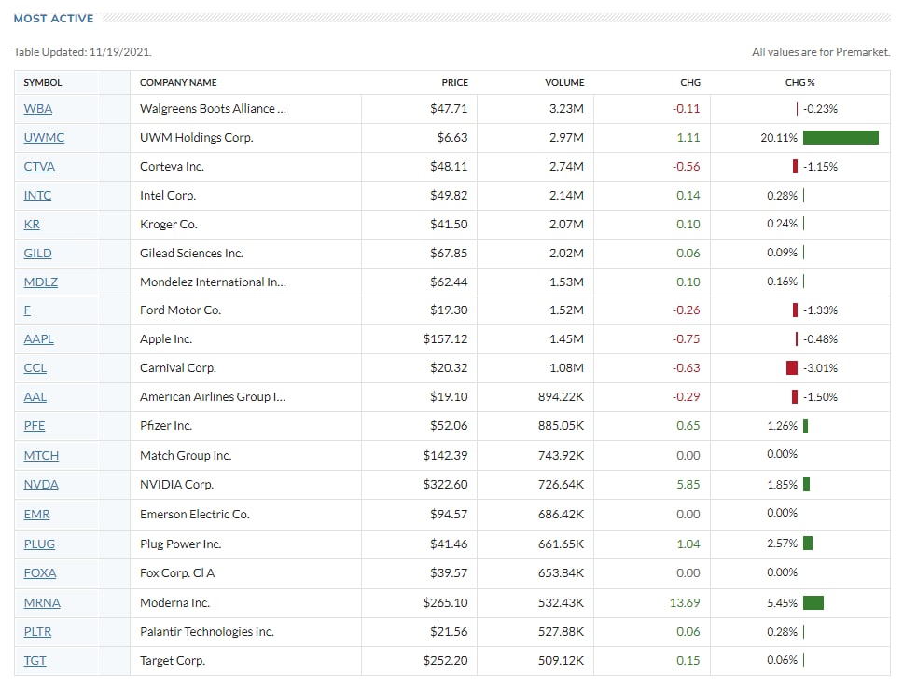Open the MRNA symbol link
Screen dimensions: 903x689
pos(42,602)
